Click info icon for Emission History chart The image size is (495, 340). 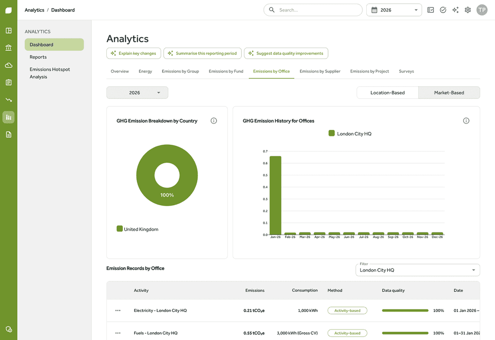pyautogui.click(x=466, y=121)
